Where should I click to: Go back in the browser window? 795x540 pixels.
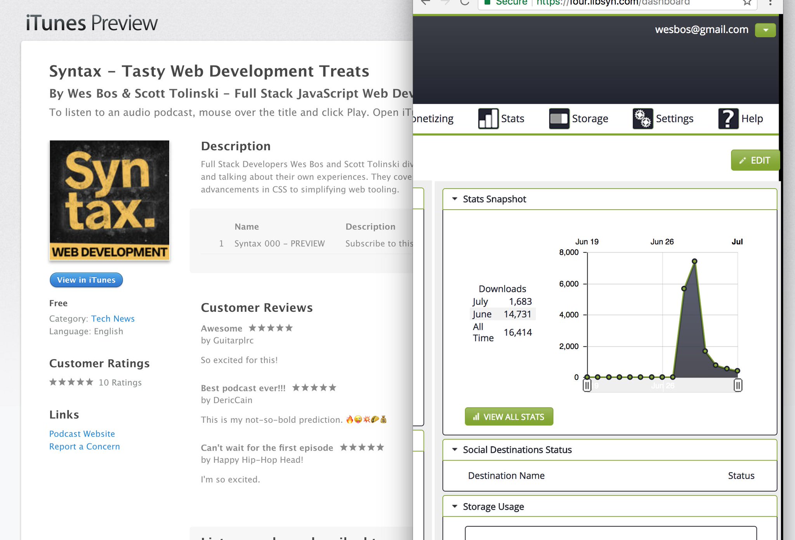tap(426, 2)
